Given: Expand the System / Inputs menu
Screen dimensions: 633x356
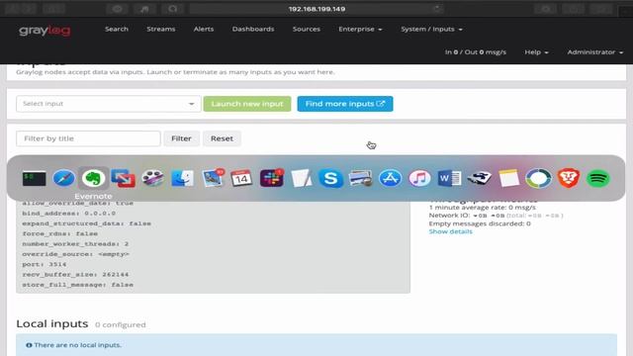Looking at the screenshot, I should (x=431, y=29).
